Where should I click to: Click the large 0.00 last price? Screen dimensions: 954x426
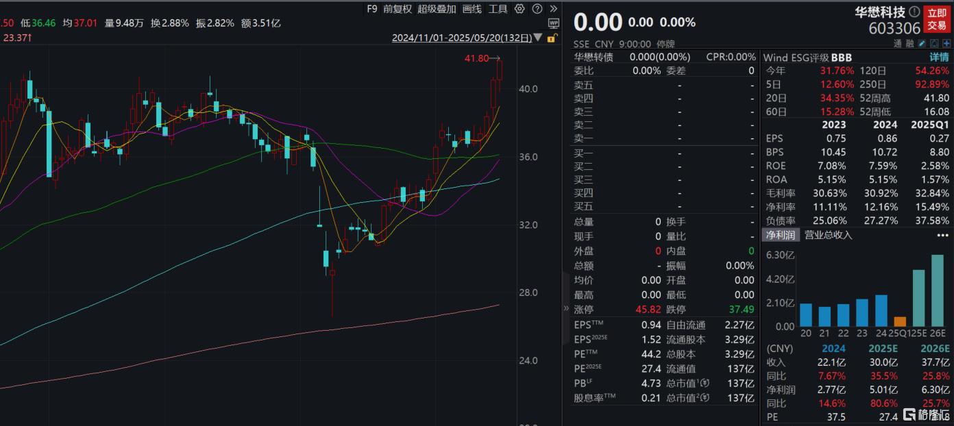598,22
